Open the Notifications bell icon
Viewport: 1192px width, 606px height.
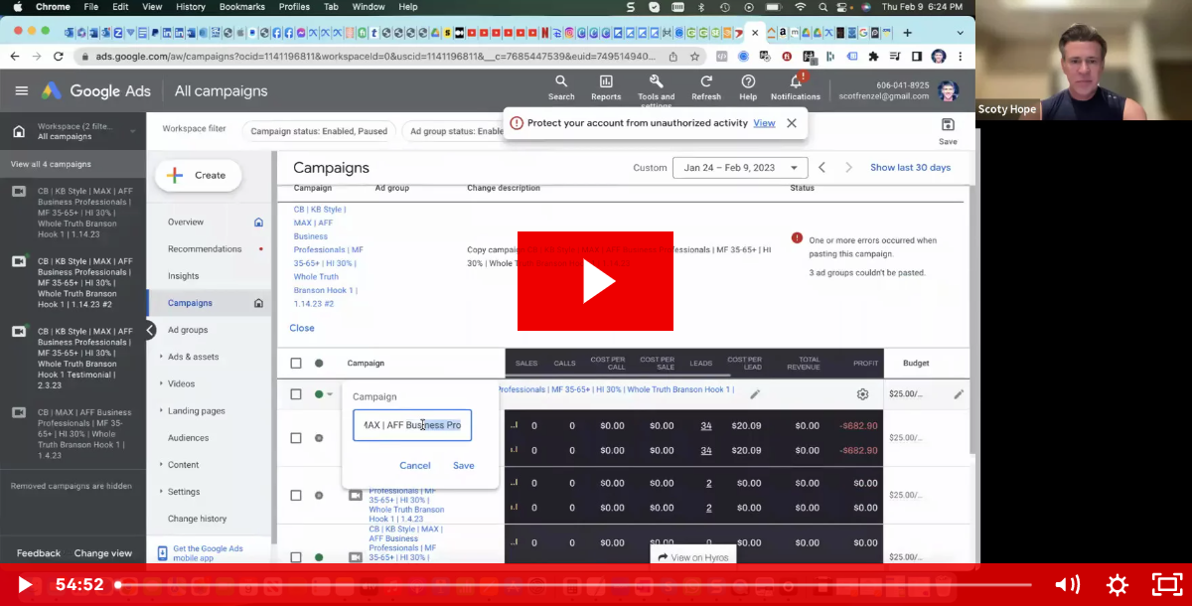point(795,82)
